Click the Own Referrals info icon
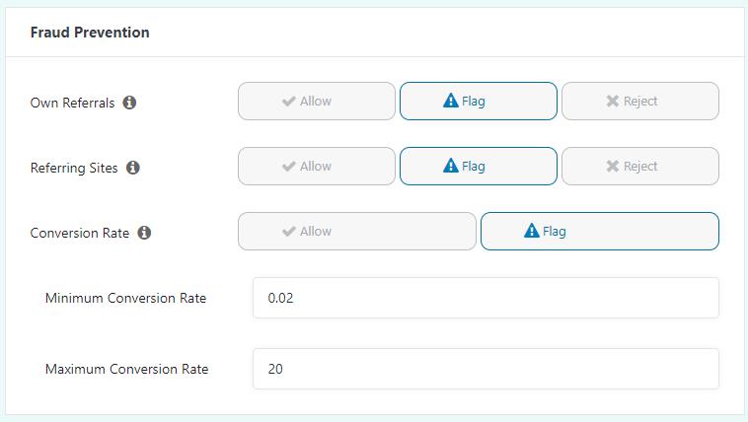 [129, 103]
